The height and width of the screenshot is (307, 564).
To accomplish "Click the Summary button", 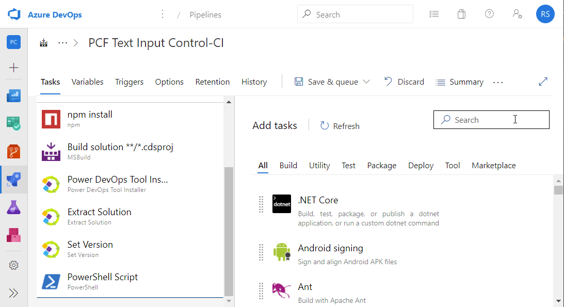I will (460, 83).
